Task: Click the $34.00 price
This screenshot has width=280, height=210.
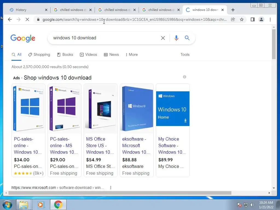Action: click(22, 160)
